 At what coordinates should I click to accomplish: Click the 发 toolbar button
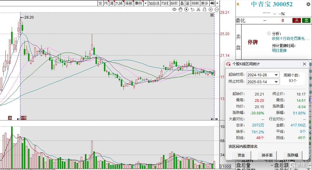pos(101,3)
